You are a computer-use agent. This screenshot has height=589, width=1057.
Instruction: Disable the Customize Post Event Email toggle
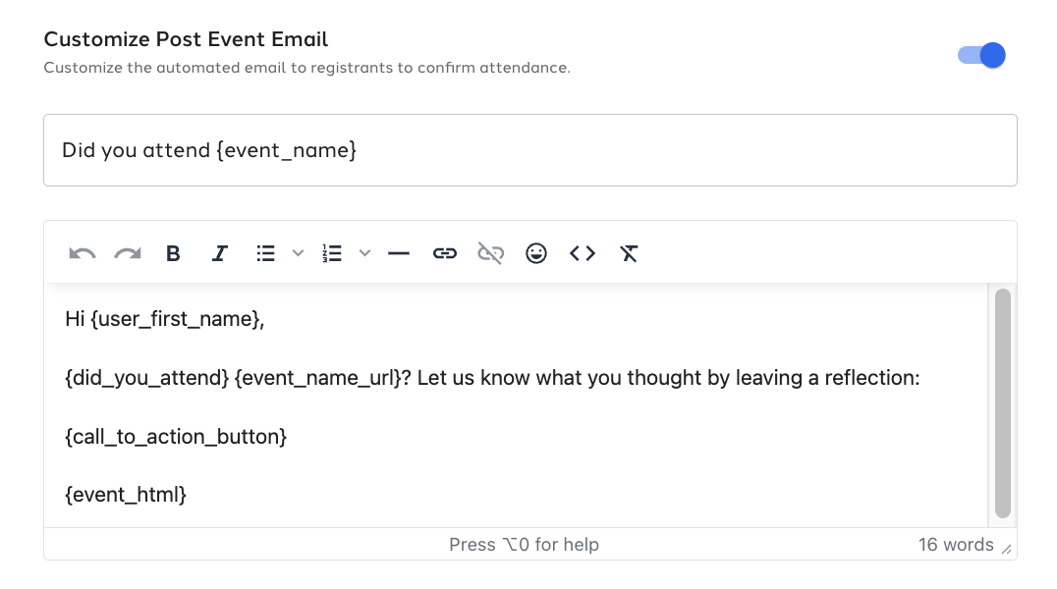coord(981,55)
